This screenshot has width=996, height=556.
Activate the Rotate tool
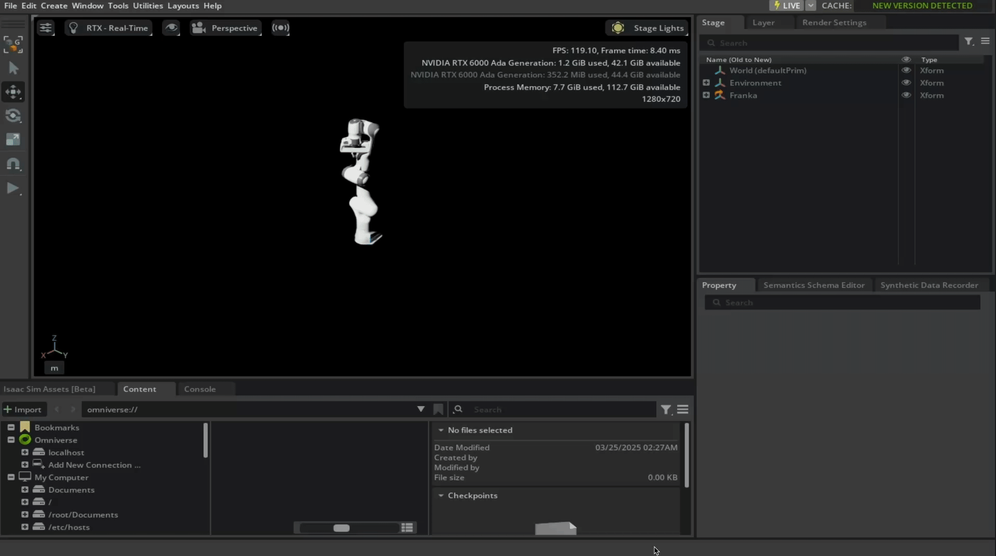click(x=13, y=116)
